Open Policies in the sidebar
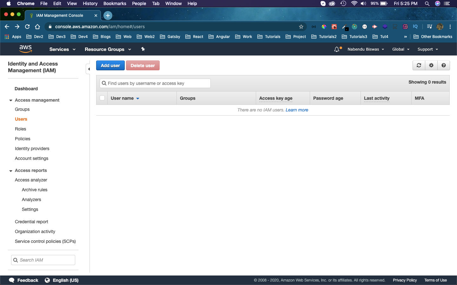The width and height of the screenshot is (457, 285). pos(23,139)
